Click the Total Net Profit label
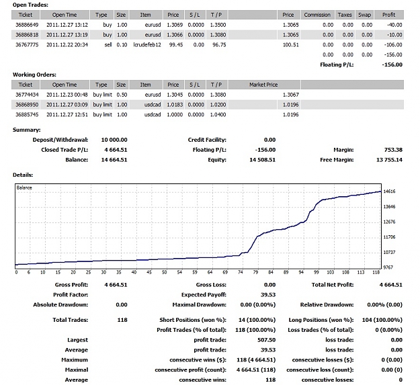 click(333, 285)
